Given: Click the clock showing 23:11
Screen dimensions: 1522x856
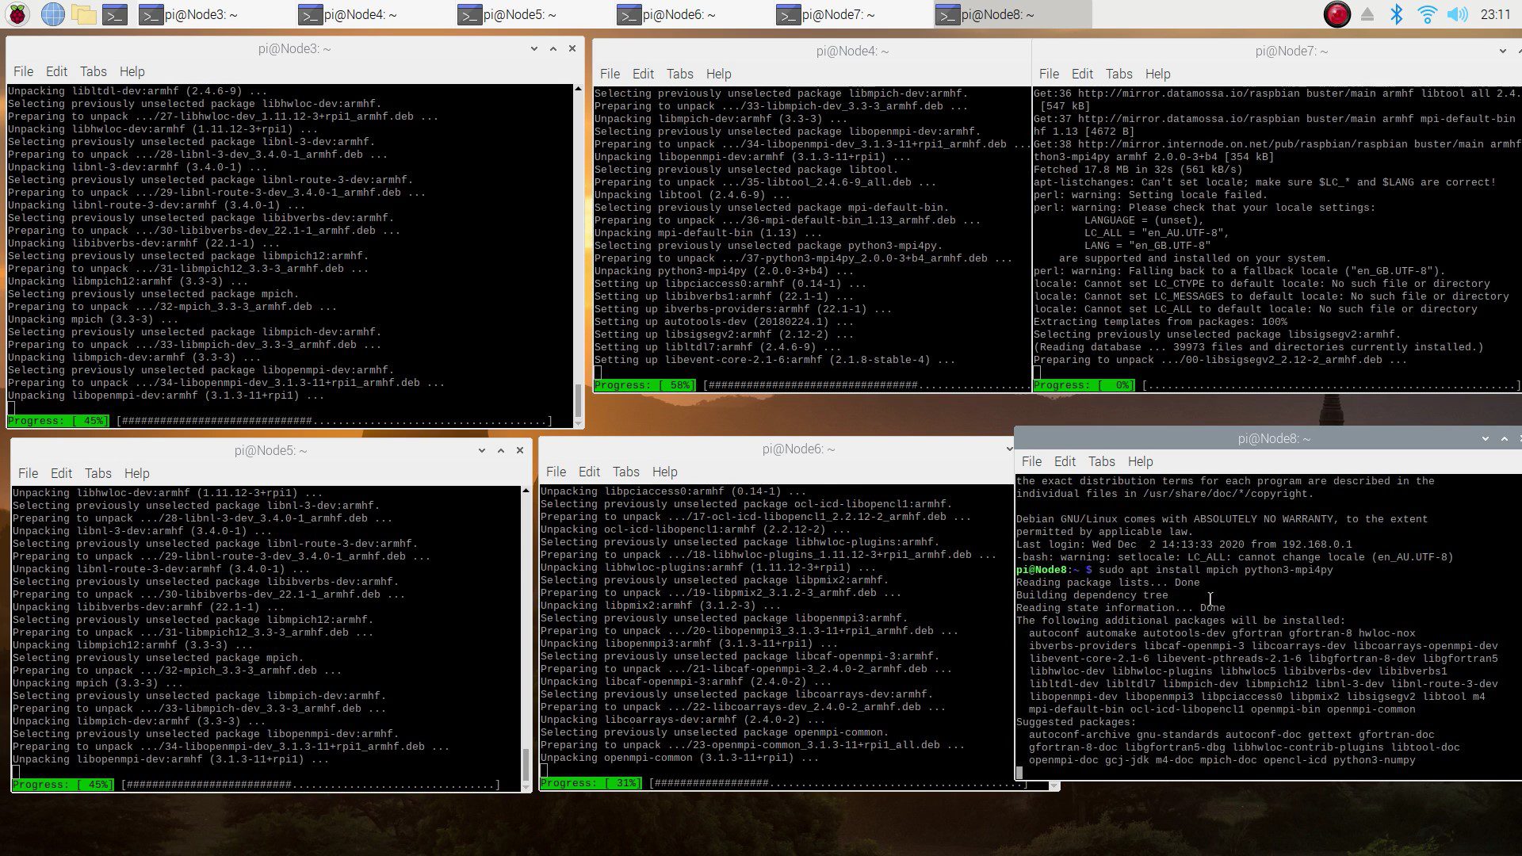Looking at the screenshot, I should pyautogui.click(x=1495, y=14).
